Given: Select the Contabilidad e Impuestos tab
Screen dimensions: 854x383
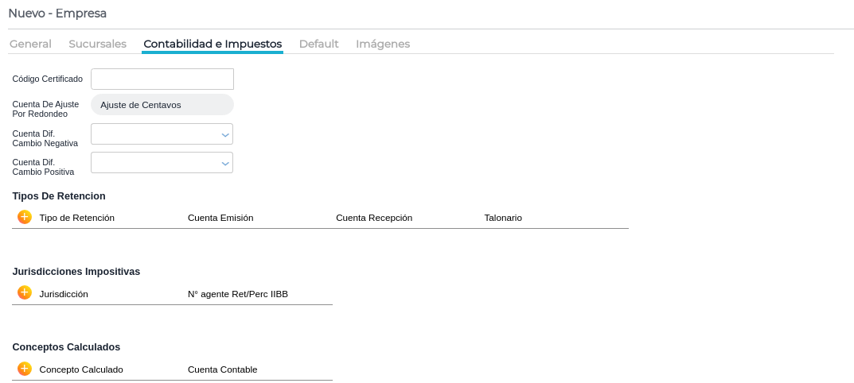Looking at the screenshot, I should pyautogui.click(x=213, y=44).
